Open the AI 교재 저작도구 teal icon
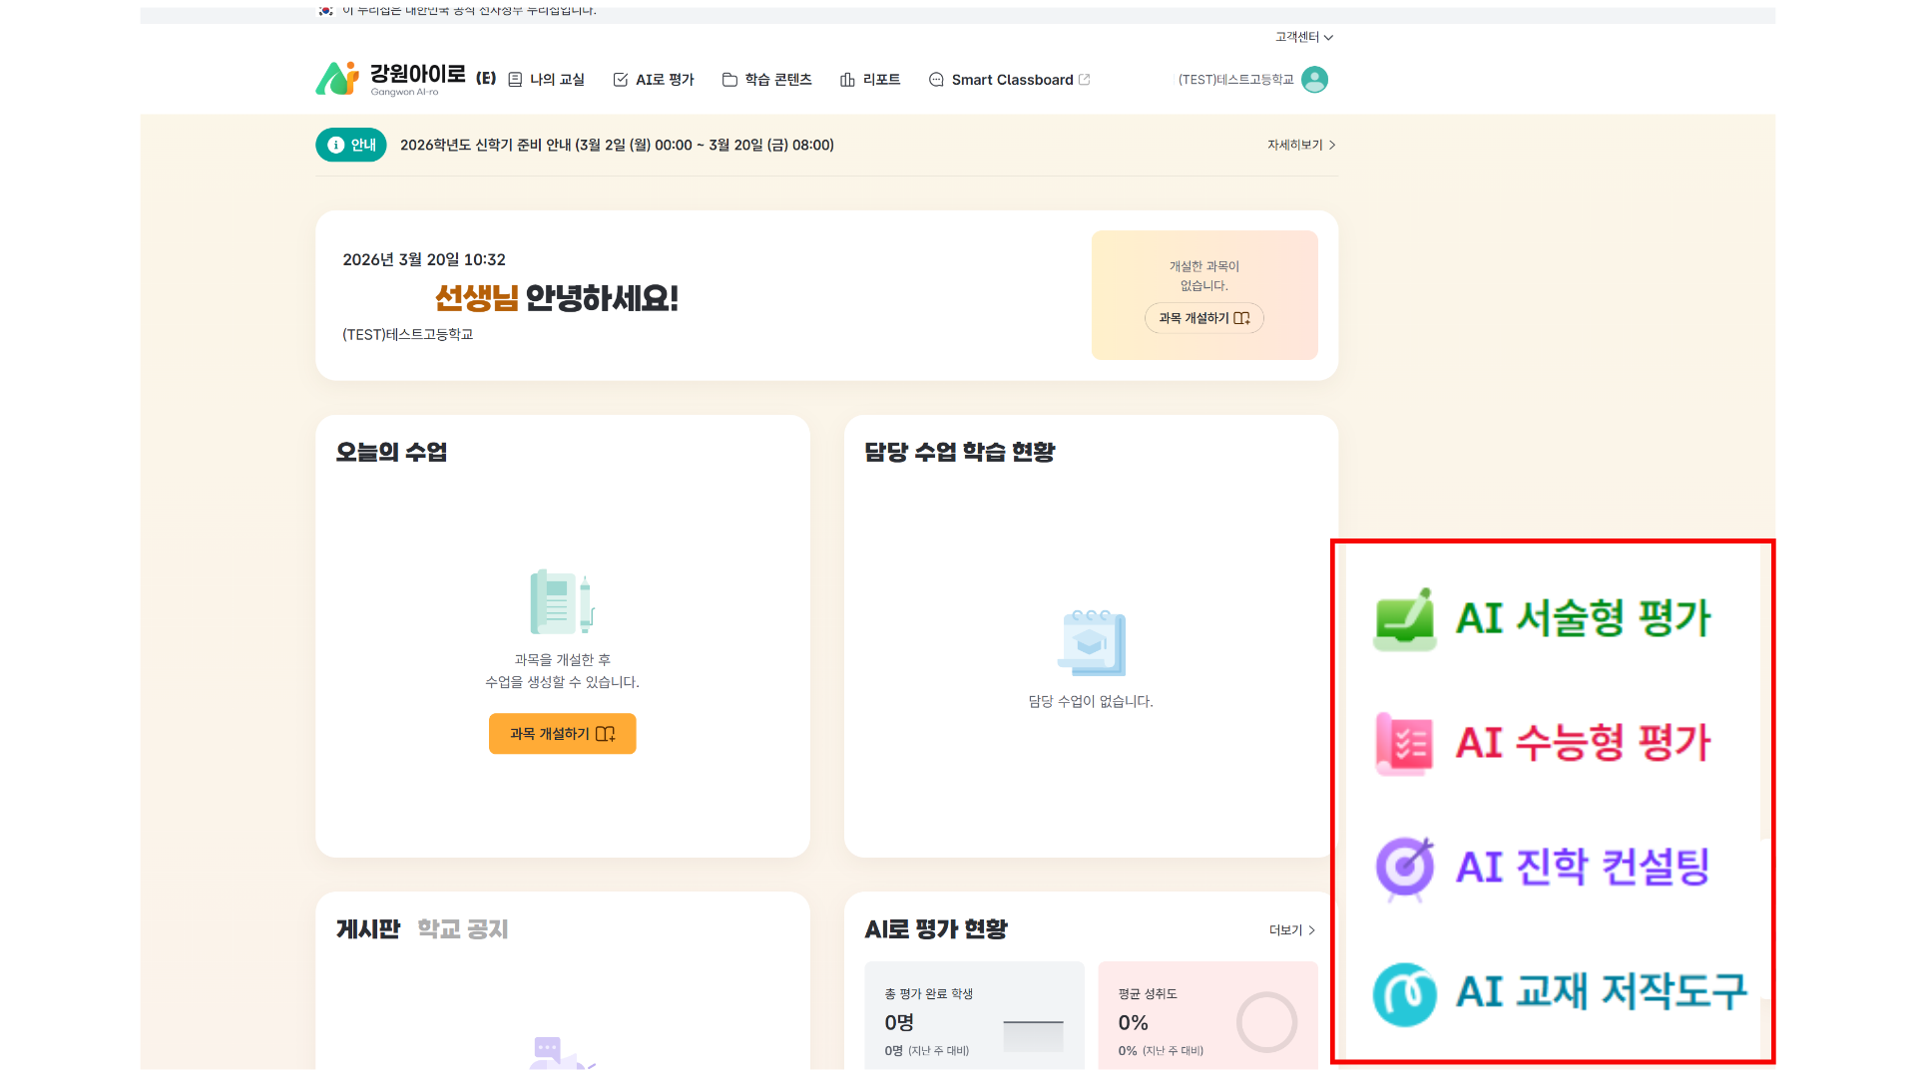Screen dimensions: 1916x1077 click(1404, 993)
